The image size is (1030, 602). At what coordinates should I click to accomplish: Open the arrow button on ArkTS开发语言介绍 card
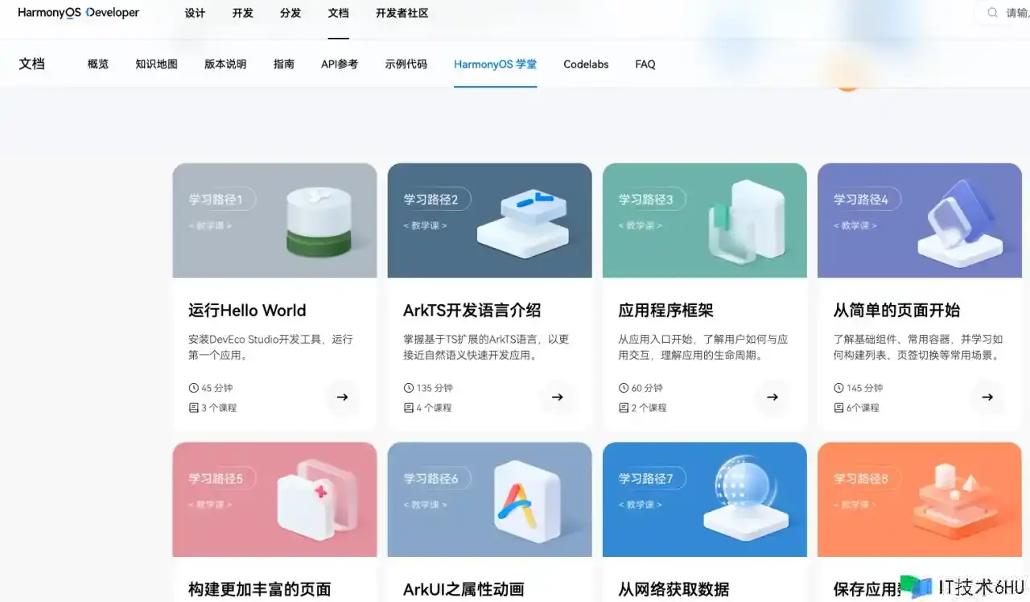coord(557,397)
